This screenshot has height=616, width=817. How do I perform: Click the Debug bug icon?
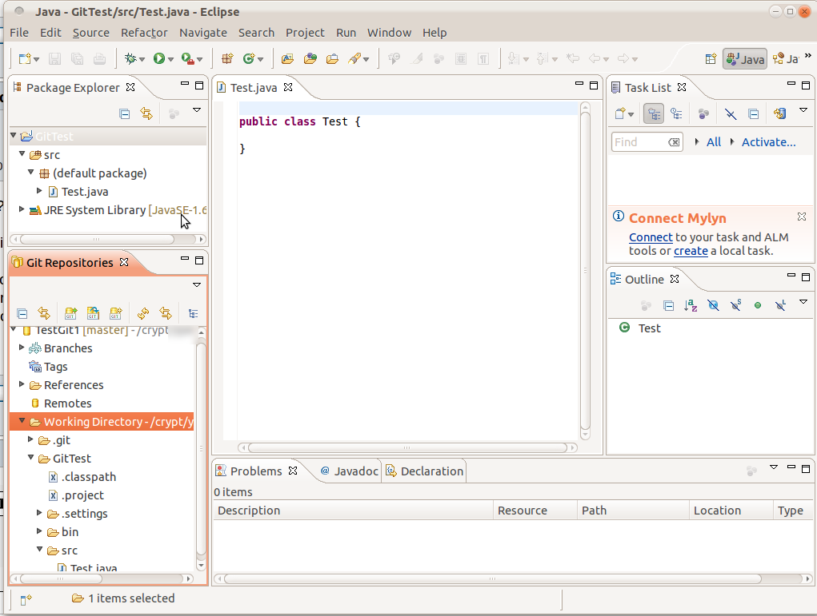point(130,59)
